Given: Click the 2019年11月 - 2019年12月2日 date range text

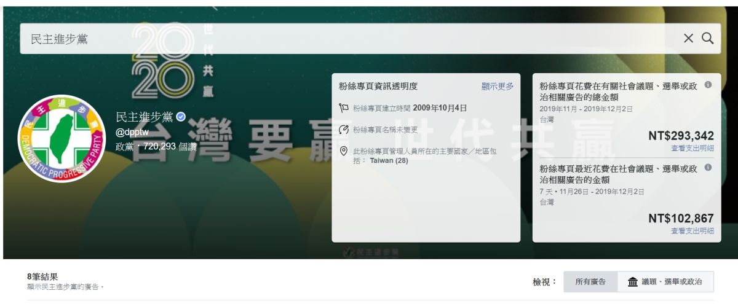Looking at the screenshot, I should (586, 109).
